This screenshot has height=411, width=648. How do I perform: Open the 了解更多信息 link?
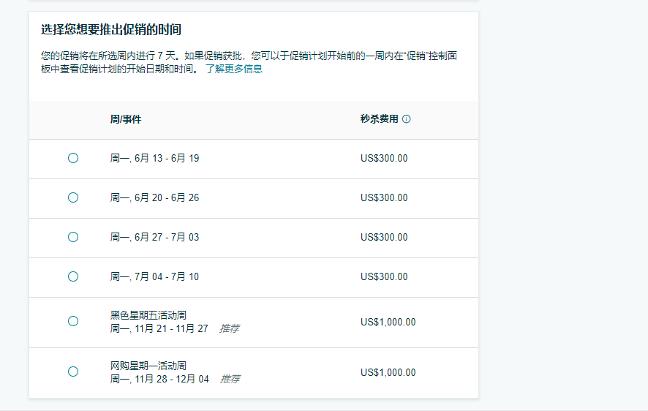(x=233, y=69)
